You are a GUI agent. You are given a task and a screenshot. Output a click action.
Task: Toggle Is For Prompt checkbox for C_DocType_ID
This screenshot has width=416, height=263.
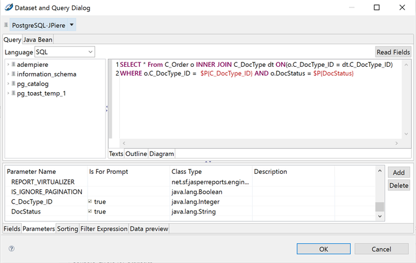(91, 202)
